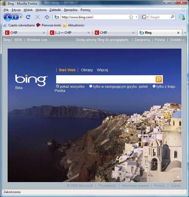Viewport: 189px width, 197px height.
Task: Click the Bing search text box
Action: click(106, 79)
